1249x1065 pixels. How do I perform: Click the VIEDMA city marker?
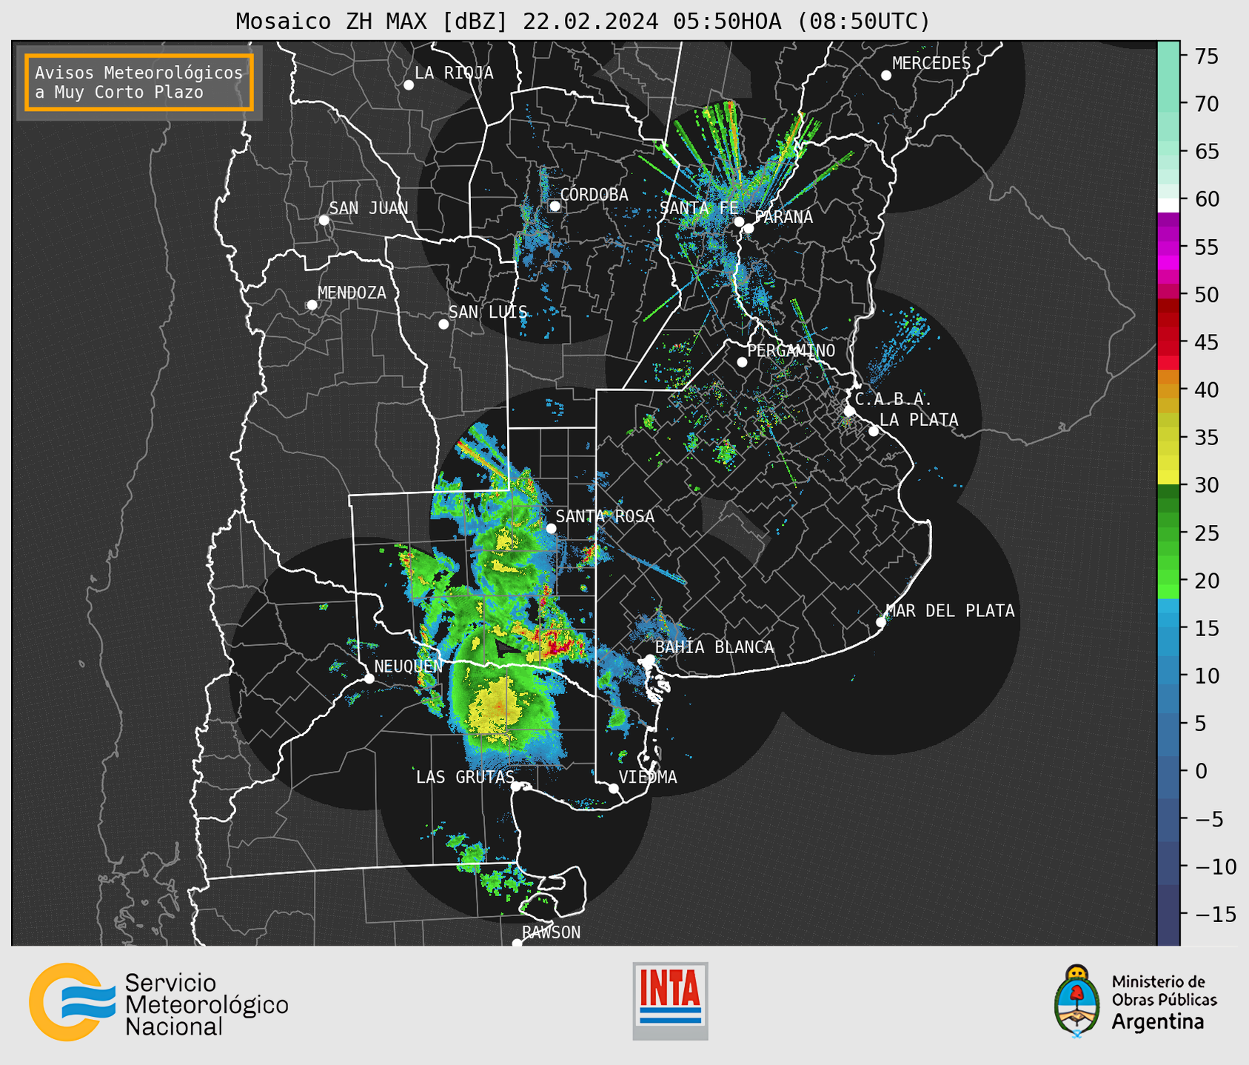click(614, 789)
